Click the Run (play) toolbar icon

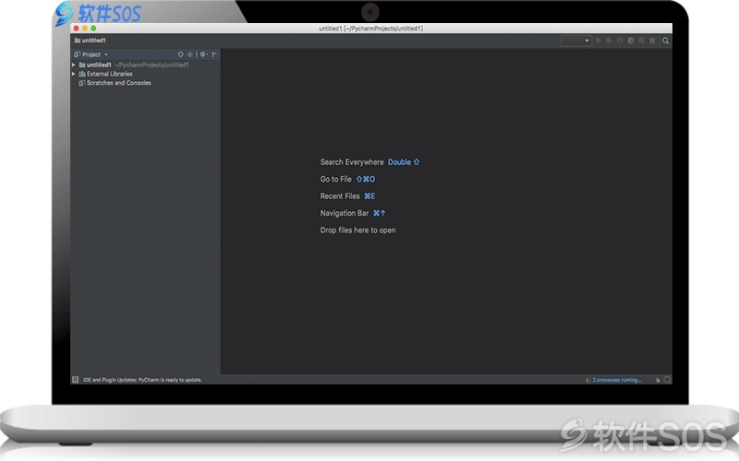click(x=598, y=41)
